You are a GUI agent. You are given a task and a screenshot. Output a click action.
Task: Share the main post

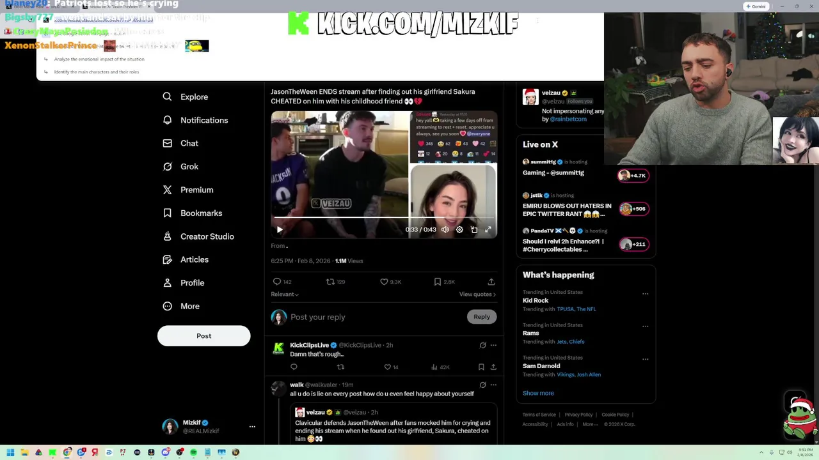tap(491, 282)
